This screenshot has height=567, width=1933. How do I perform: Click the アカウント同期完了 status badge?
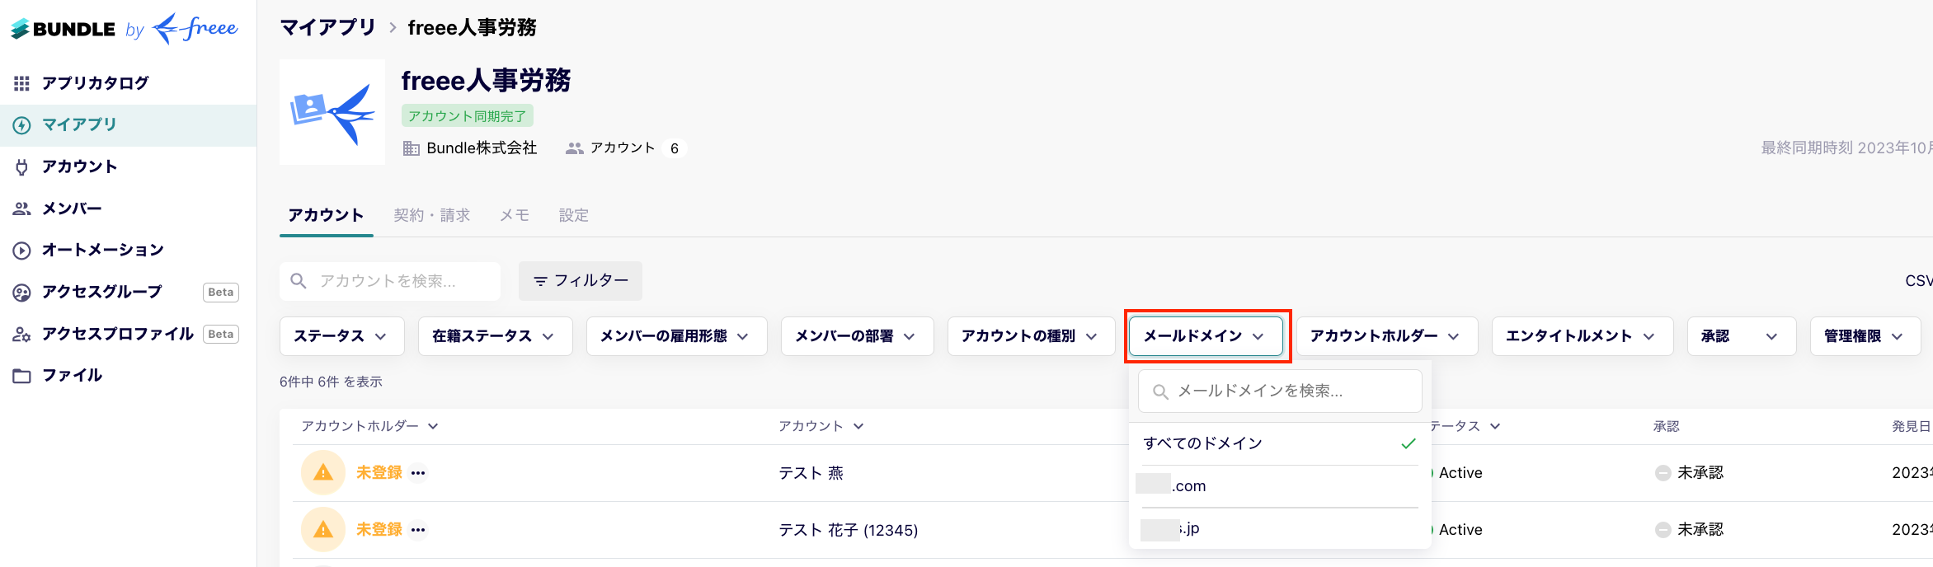468,116
